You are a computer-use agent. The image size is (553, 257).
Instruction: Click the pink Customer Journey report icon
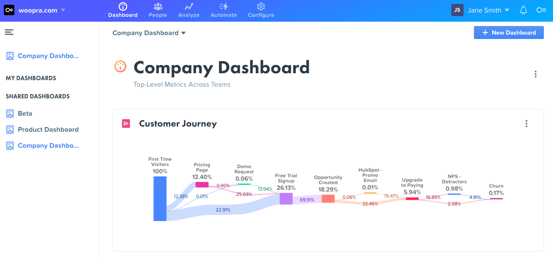pyautogui.click(x=126, y=124)
